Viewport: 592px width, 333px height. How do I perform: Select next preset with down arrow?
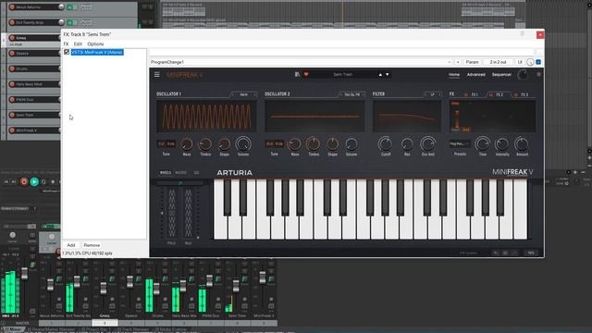[x=387, y=74]
